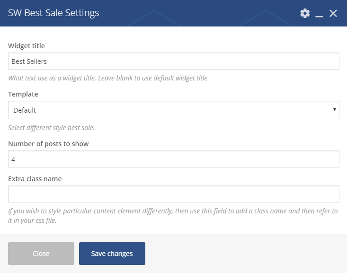Click the Widget title input field
Viewport: 347px width, 273px height.
(x=173, y=61)
